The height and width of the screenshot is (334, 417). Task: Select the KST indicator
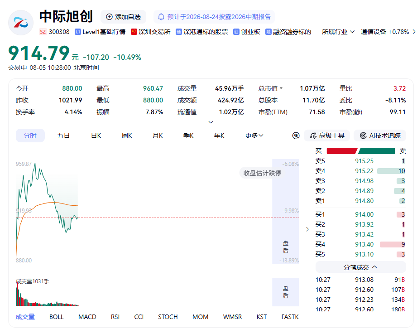tap(261, 317)
